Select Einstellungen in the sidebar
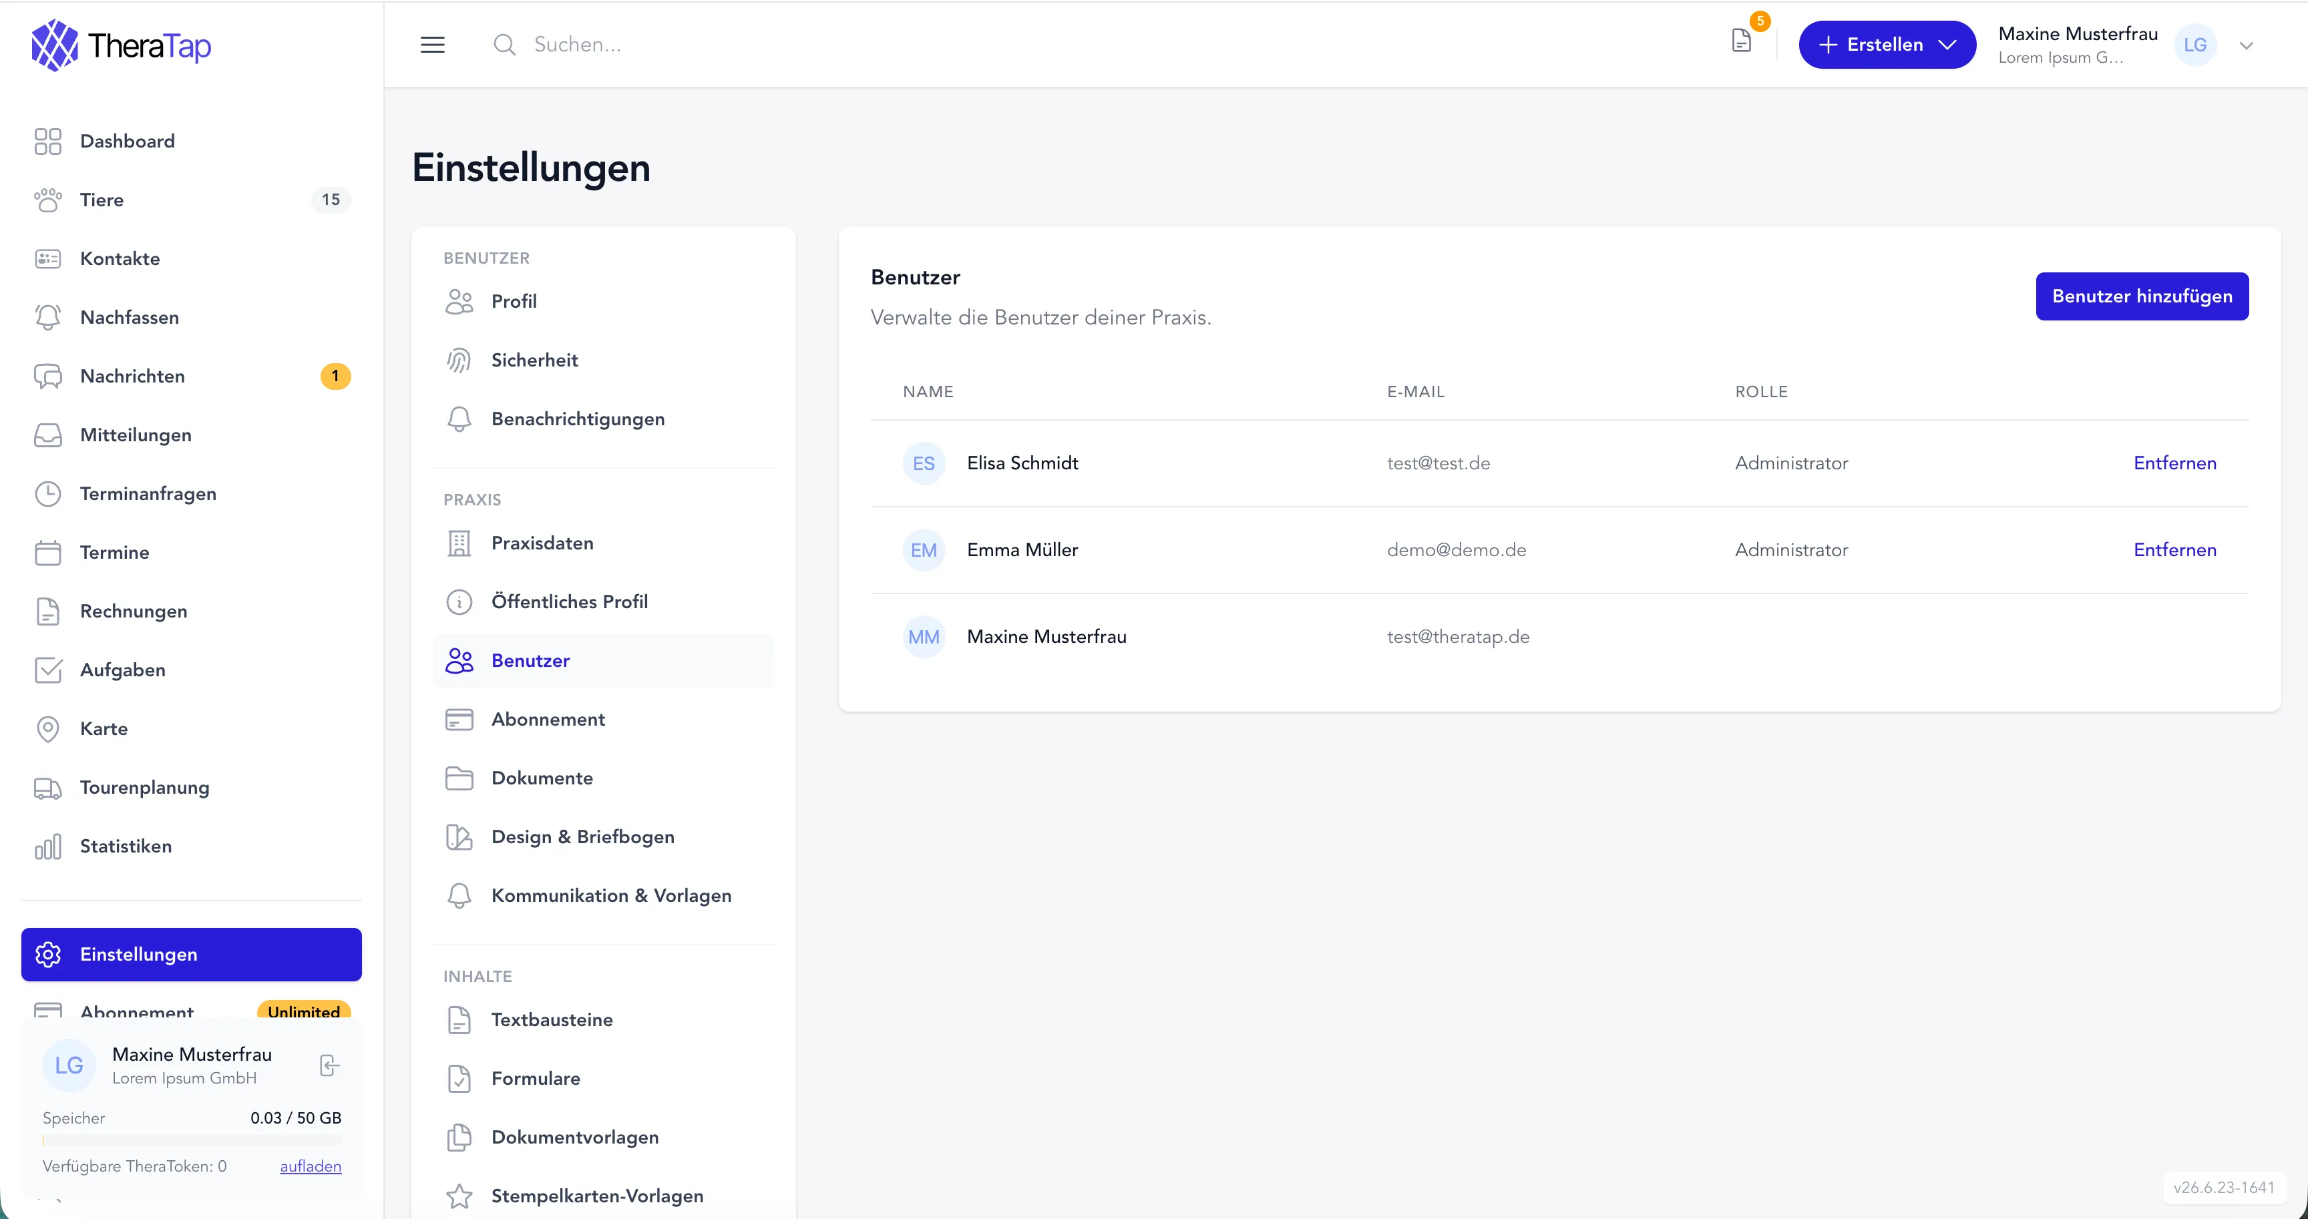2308x1219 pixels. point(192,954)
